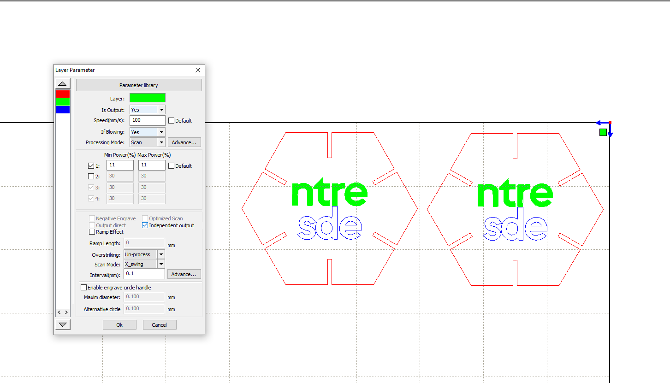The height and width of the screenshot is (383, 670).
Task: Select the green 'ntre' text in the left hexagon
Action: (329, 193)
